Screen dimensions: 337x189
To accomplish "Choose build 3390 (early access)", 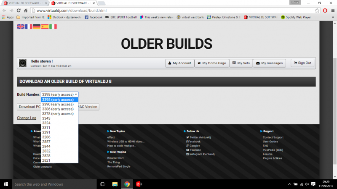I will click(x=60, y=104).
